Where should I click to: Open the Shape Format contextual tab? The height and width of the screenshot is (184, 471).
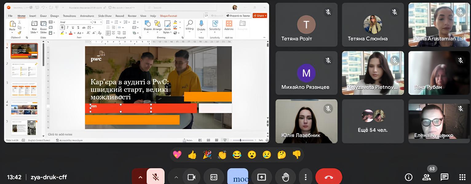click(x=168, y=16)
